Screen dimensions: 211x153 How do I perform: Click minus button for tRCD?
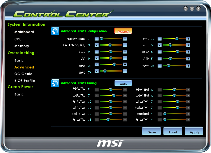click(x=96, y=52)
